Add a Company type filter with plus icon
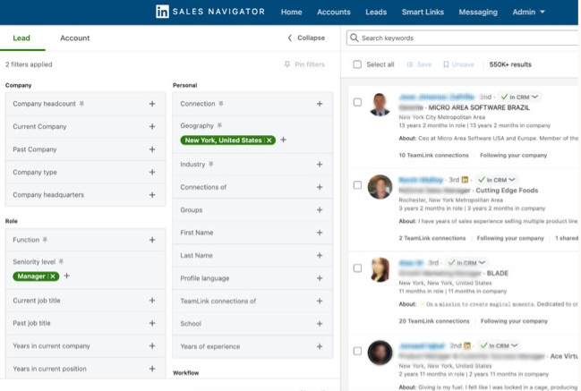The width and height of the screenshot is (581, 391). pyautogui.click(x=152, y=172)
